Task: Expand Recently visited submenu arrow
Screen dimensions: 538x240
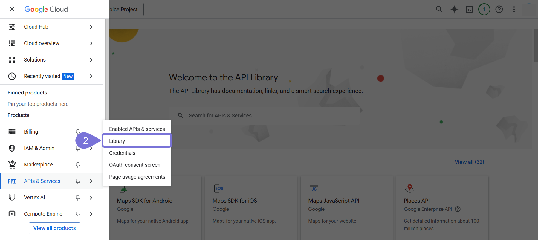Action: coord(91,76)
